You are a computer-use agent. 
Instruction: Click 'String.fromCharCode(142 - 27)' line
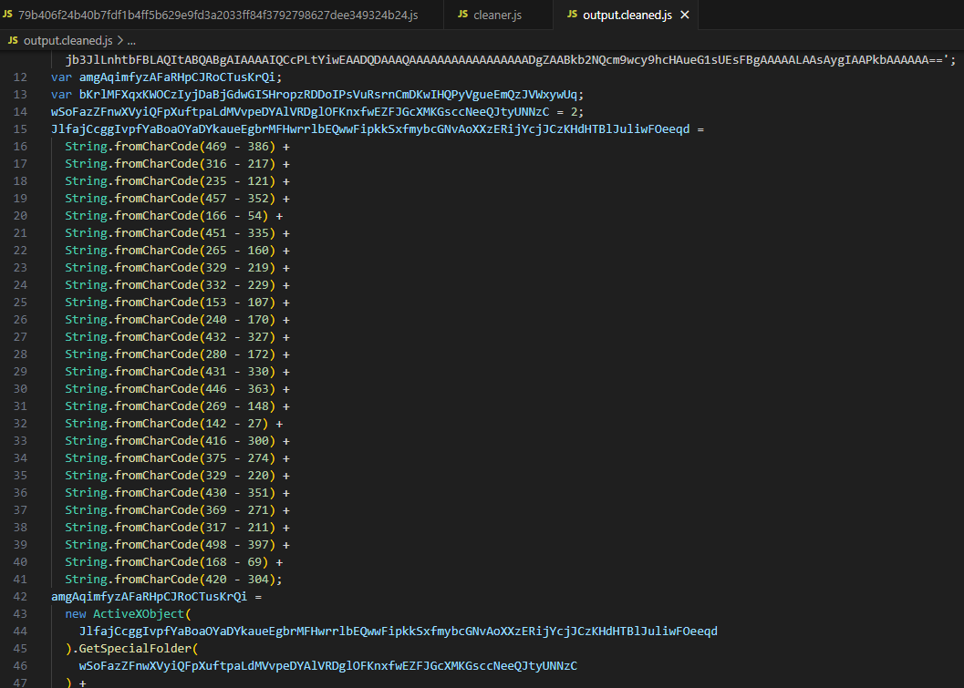point(174,423)
